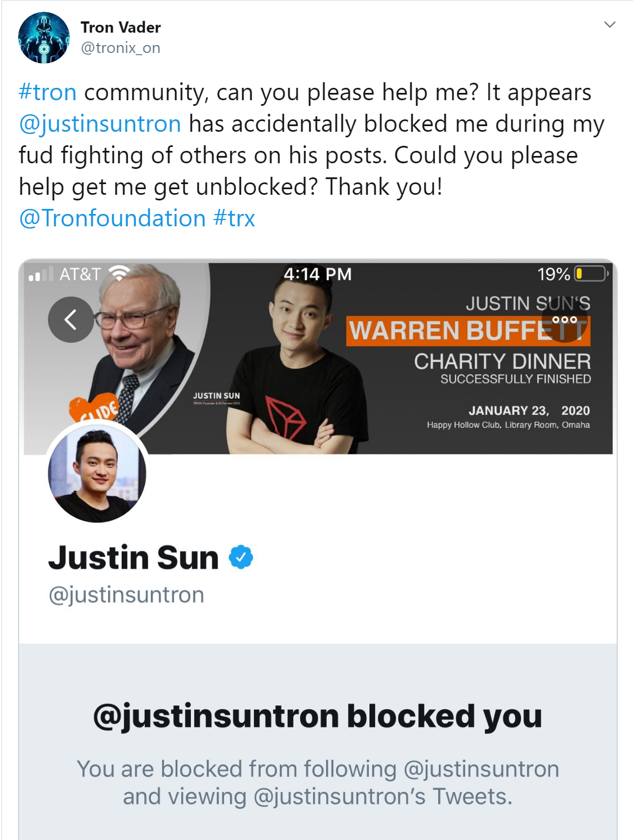Click Tron Vader's profile avatar
The width and height of the screenshot is (633, 840).
pos(44,38)
